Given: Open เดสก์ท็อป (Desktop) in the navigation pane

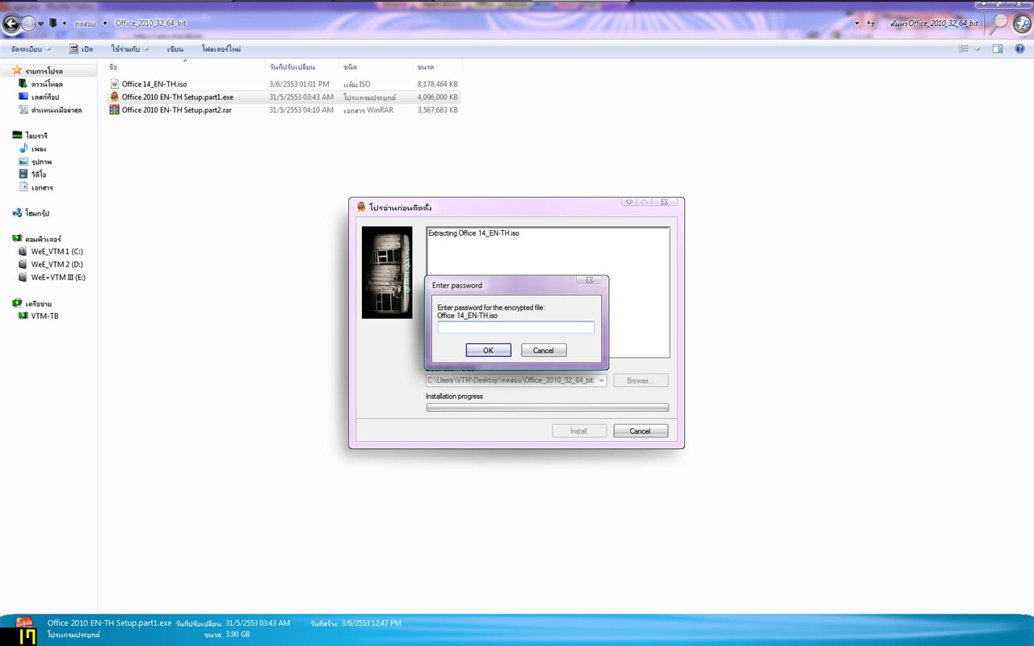Looking at the screenshot, I should coord(44,97).
